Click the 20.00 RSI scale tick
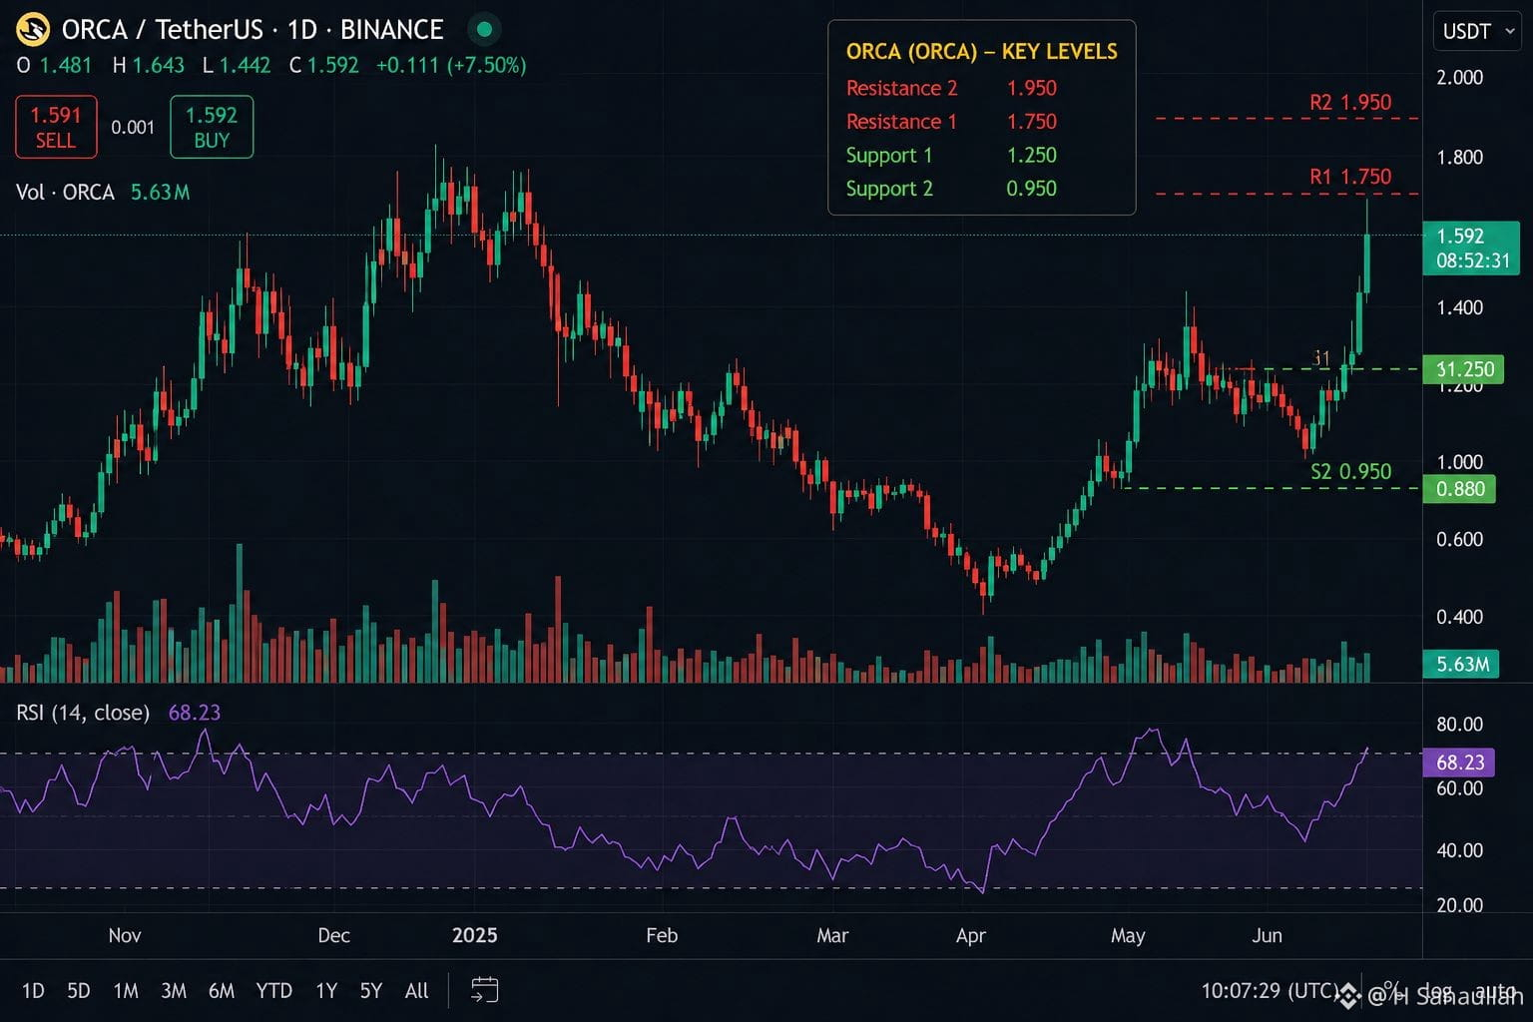The height and width of the screenshot is (1022, 1533). pyautogui.click(x=1459, y=905)
